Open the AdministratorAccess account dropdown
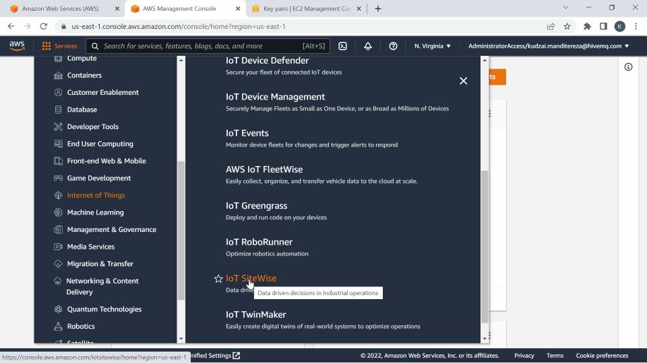Viewport: 647px width, 363px height. pyautogui.click(x=549, y=46)
